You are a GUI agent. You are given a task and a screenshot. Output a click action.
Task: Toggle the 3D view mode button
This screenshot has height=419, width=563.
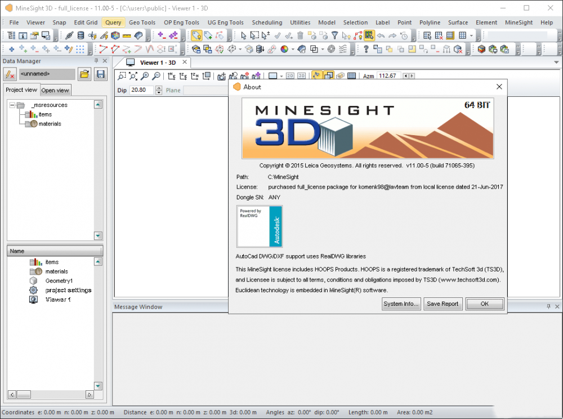pyautogui.click(x=302, y=76)
